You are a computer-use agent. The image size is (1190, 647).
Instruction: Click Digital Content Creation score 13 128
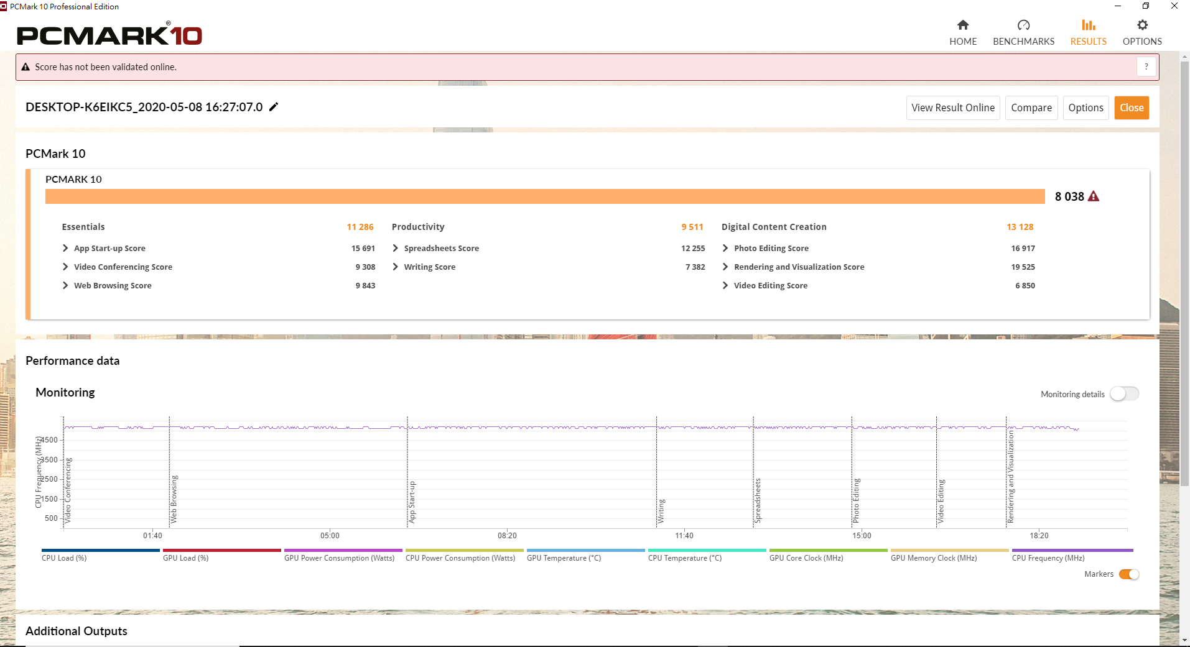(1020, 227)
